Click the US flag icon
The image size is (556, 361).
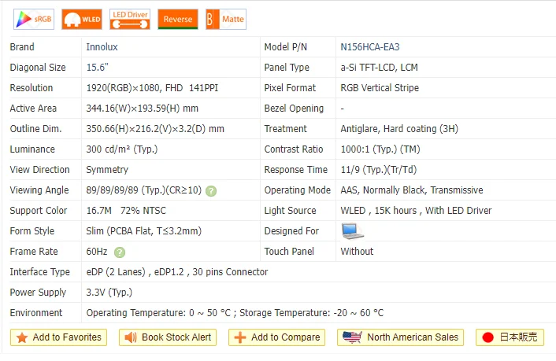(x=352, y=337)
